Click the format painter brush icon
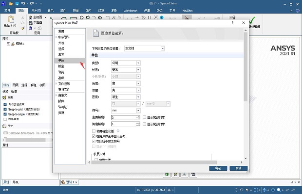The image size is (302, 194). [x=23, y=28]
